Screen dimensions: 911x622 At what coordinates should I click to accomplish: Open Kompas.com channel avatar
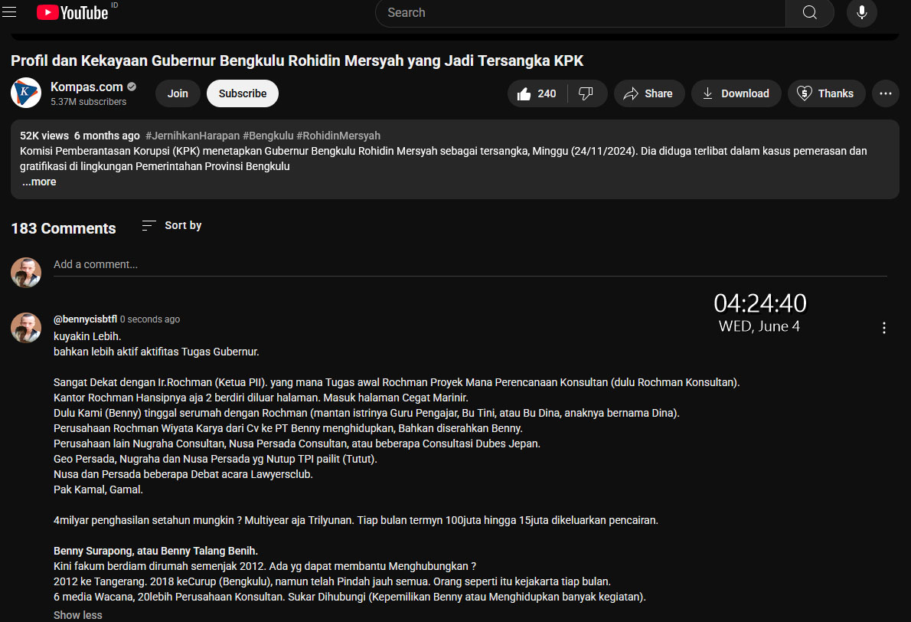click(26, 93)
